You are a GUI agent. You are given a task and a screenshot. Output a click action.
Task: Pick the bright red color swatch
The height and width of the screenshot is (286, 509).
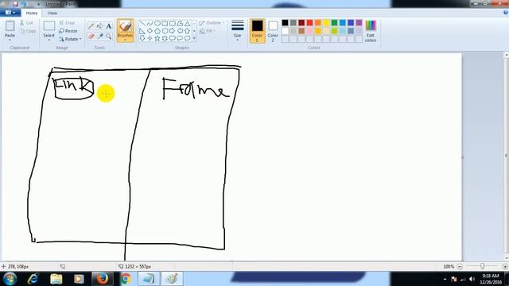309,23
